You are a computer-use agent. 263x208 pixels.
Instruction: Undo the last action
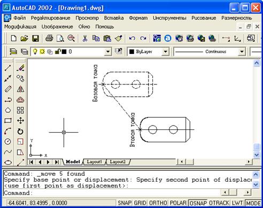pyautogui.click(x=132, y=38)
